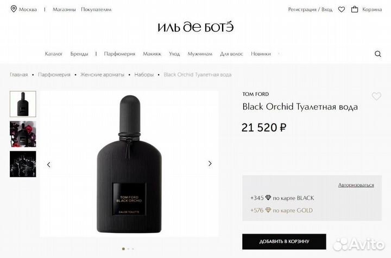Click the Москва location pin icon
Image resolution: width=391 pixels, height=258 pixels.
14,9
